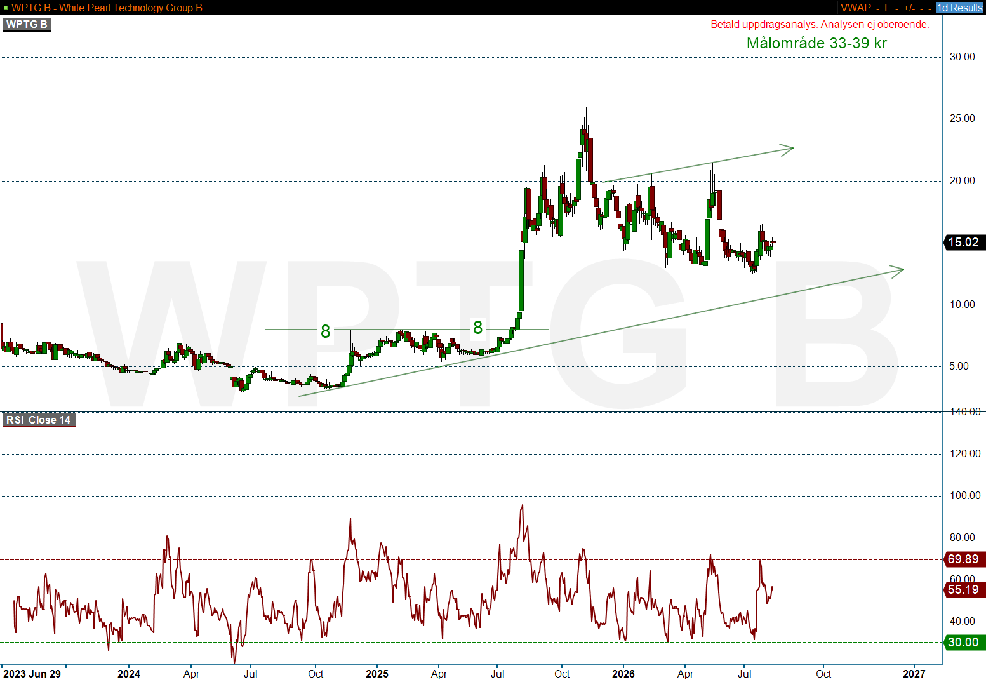Click the 10.00 price axis label
Image resolution: width=986 pixels, height=682 pixels.
point(962,305)
